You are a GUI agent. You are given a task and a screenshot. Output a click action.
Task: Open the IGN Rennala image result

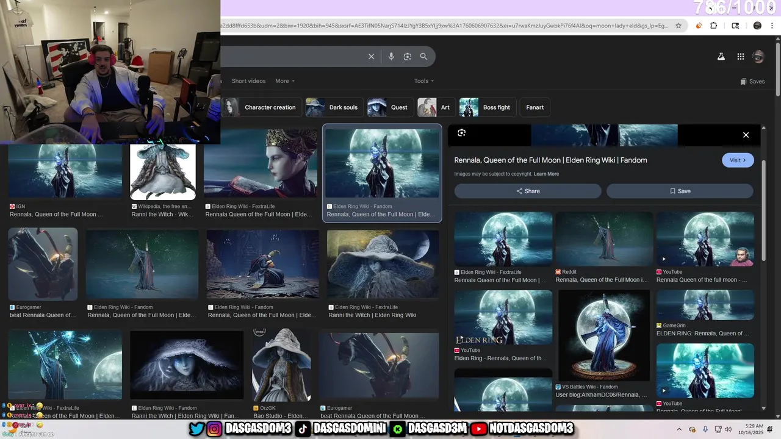(x=65, y=172)
